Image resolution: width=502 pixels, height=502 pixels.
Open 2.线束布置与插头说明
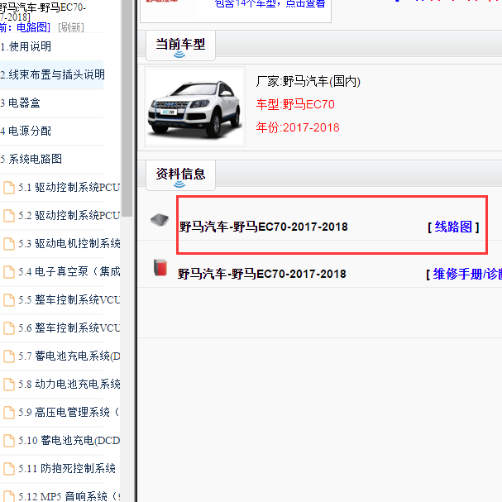pyautogui.click(x=51, y=75)
